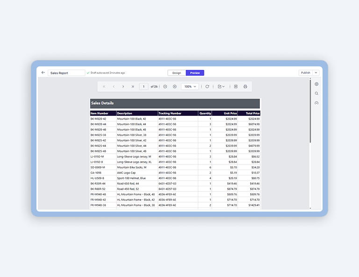Click the Publish button
The height and width of the screenshot is (277, 359).
coord(306,73)
